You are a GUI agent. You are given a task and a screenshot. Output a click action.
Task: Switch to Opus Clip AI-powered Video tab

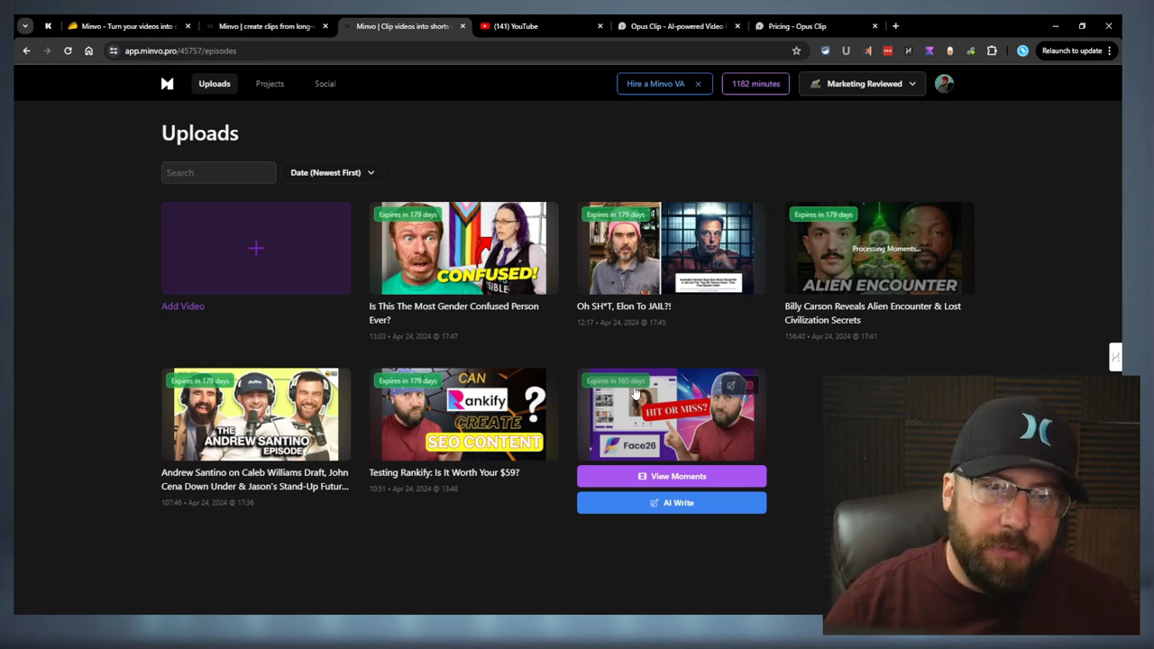[x=677, y=26]
